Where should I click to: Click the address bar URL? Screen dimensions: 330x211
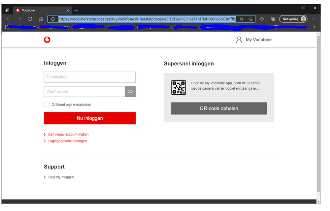point(147,19)
